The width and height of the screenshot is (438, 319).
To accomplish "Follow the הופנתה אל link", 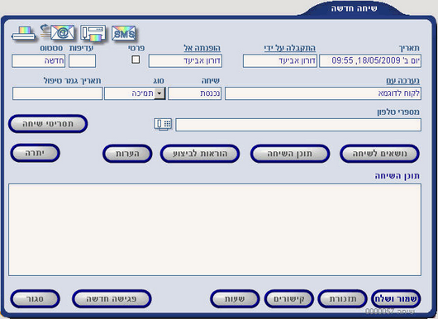I will coord(202,48).
